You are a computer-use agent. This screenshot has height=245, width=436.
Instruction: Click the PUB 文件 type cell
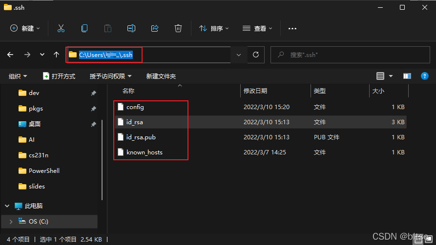[x=327, y=137]
